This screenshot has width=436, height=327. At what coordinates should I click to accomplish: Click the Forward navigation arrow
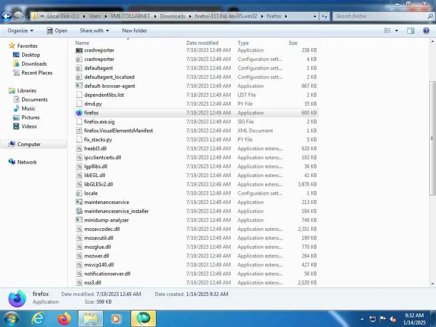pyautogui.click(x=18, y=16)
